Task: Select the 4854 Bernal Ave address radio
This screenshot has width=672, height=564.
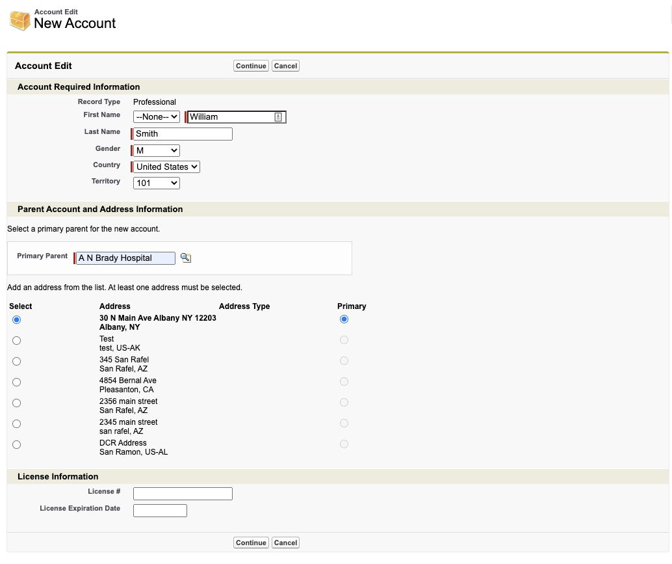Action: [17, 382]
